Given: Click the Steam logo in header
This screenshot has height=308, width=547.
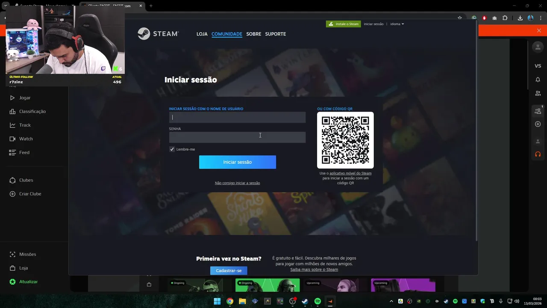Looking at the screenshot, I should point(158,34).
